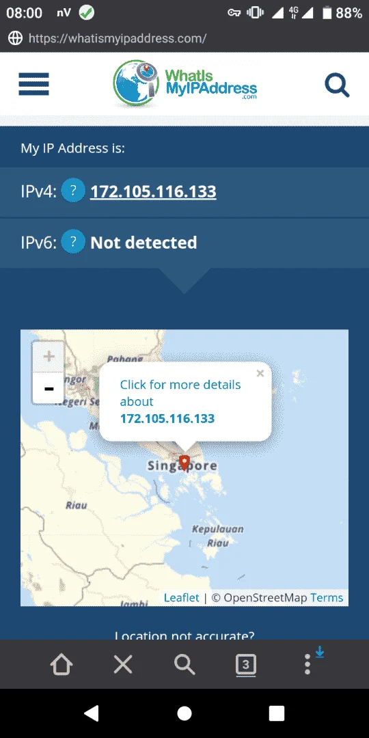Open browser search in bottom toolbar
The image size is (369, 738).
tap(184, 665)
